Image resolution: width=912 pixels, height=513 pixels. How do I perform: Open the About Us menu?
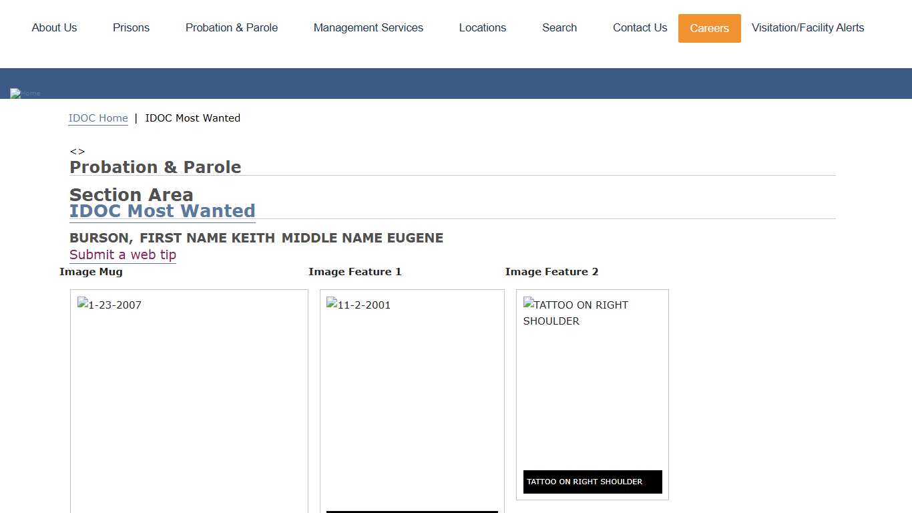pos(54,28)
